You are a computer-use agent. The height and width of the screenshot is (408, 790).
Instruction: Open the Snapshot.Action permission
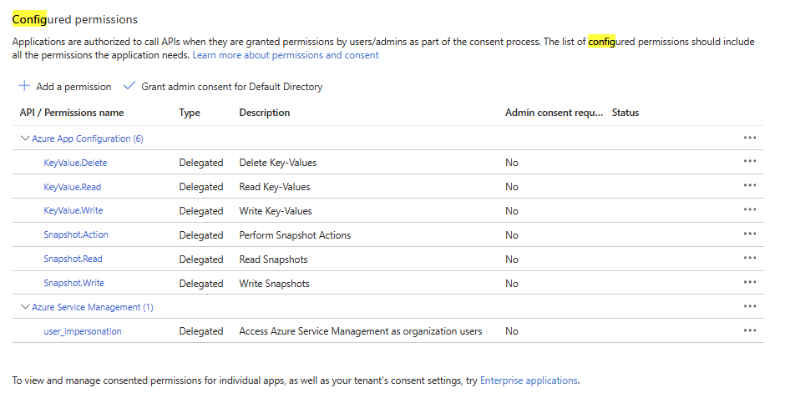point(76,234)
